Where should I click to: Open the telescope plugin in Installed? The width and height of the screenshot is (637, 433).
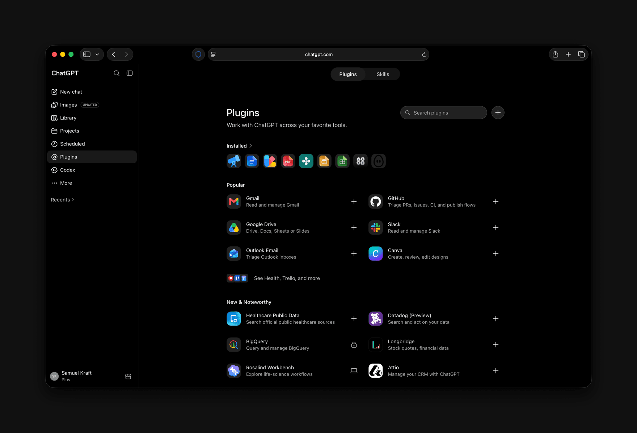[x=234, y=161]
